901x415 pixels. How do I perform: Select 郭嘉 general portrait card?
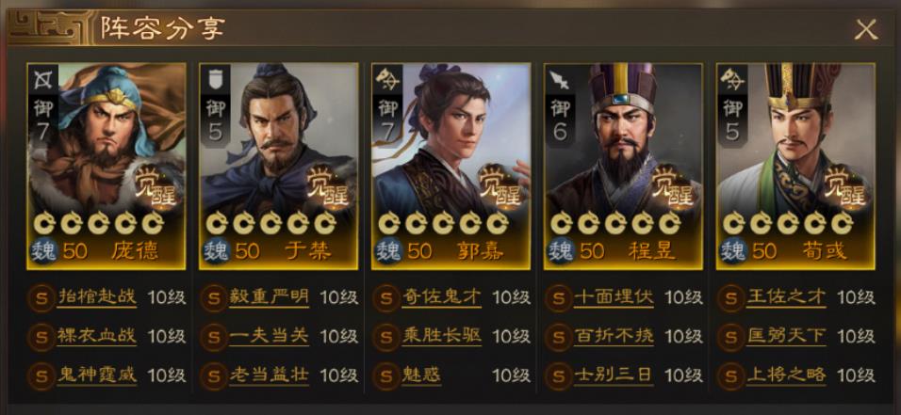click(451, 166)
